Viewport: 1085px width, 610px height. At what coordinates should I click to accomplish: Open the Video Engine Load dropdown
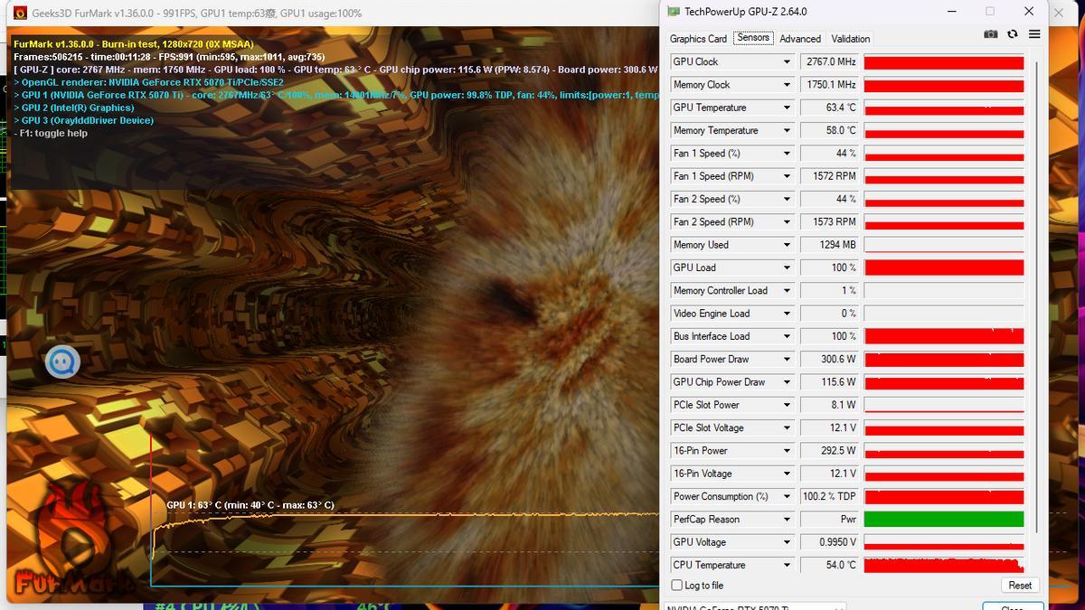click(x=787, y=314)
